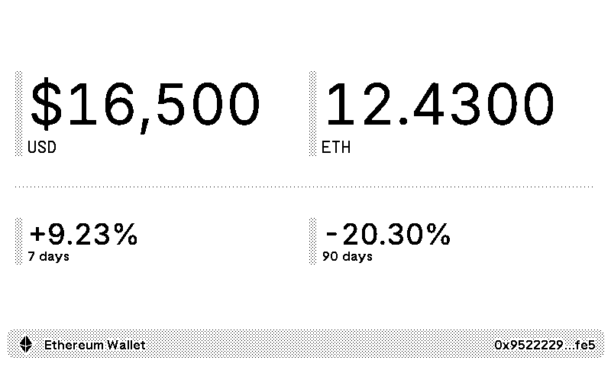The image size is (611, 367).
Task: Select the -20.30% change value
Action: point(387,234)
